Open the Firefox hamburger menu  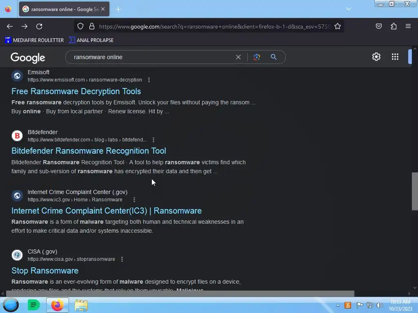(x=408, y=26)
